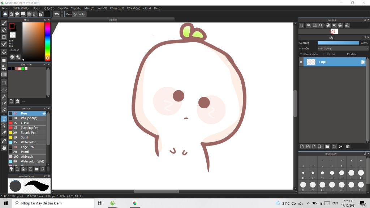Image resolution: width=370 pixels, height=208 pixels.
Task: Enable Bảo vệ alpha checkbox
Action: tap(301, 54)
